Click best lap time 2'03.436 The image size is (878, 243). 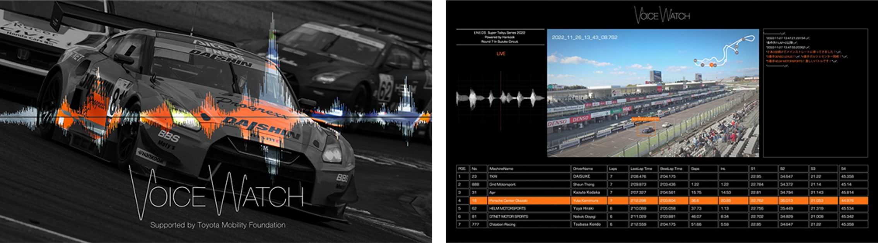(668, 184)
